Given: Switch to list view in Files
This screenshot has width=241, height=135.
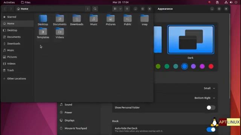Looking at the screenshot, I should (x=115, y=9).
